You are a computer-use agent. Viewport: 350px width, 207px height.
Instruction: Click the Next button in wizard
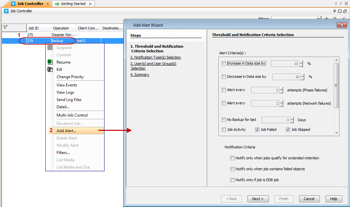tap(258, 199)
